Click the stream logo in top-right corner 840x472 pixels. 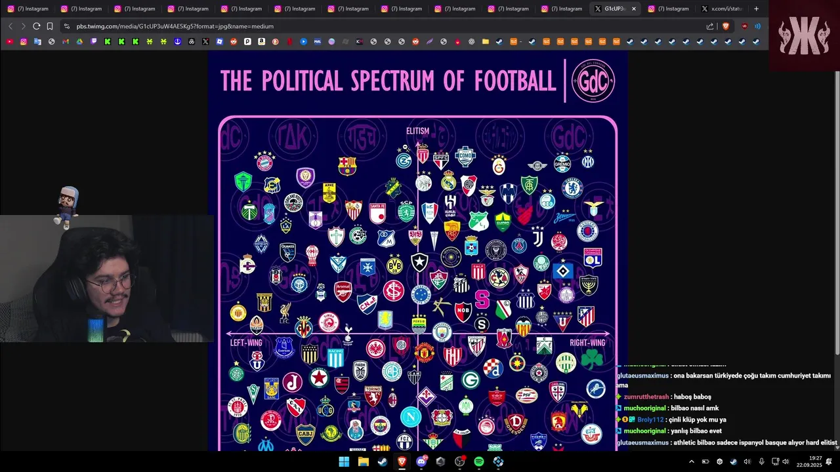pyautogui.click(x=804, y=35)
